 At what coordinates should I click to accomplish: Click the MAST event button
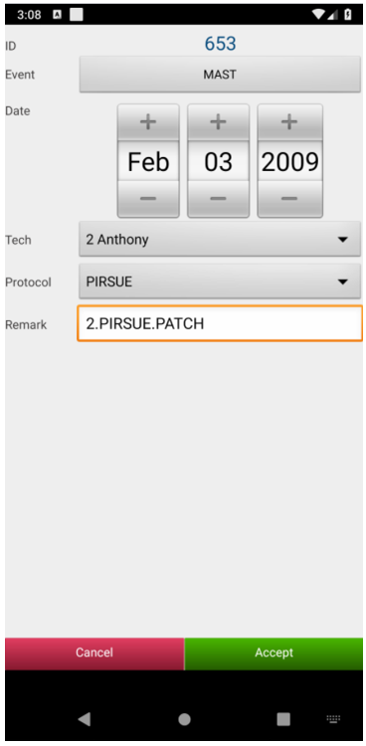[x=220, y=75]
